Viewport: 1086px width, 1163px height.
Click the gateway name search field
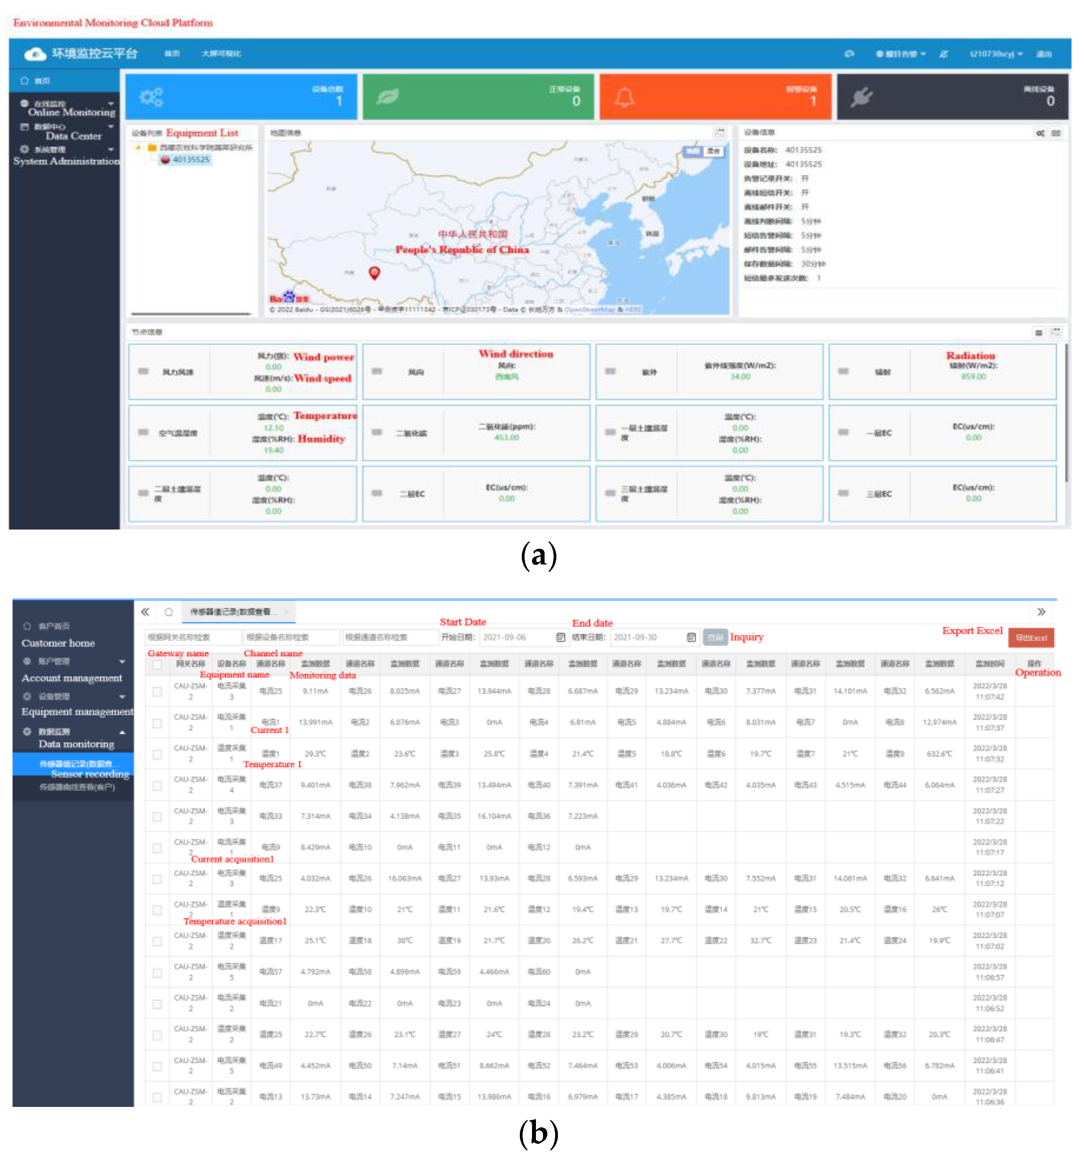(x=193, y=637)
